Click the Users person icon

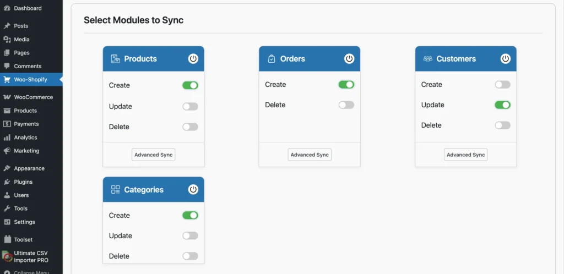click(7, 195)
